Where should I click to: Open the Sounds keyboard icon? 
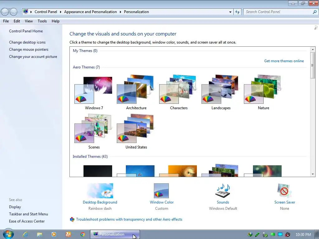[223, 191]
